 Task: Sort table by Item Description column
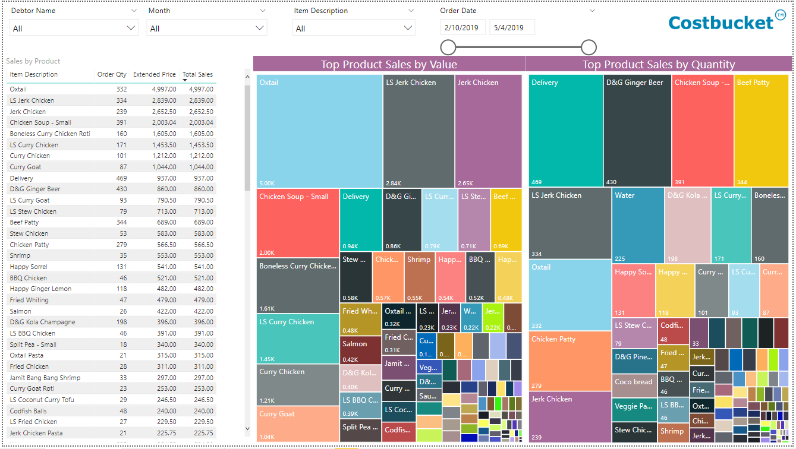34,75
